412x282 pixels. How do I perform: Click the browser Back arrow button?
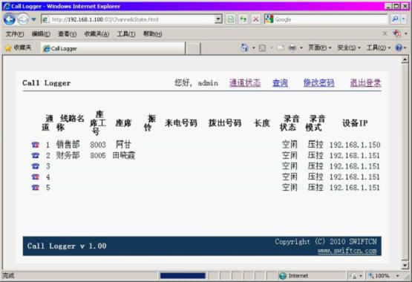pos(10,19)
